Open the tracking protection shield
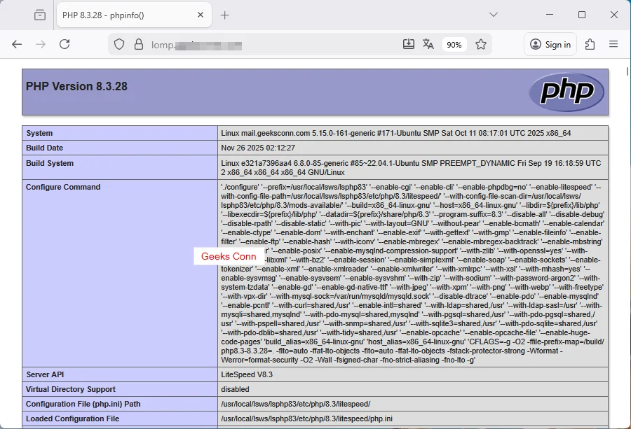 click(119, 43)
